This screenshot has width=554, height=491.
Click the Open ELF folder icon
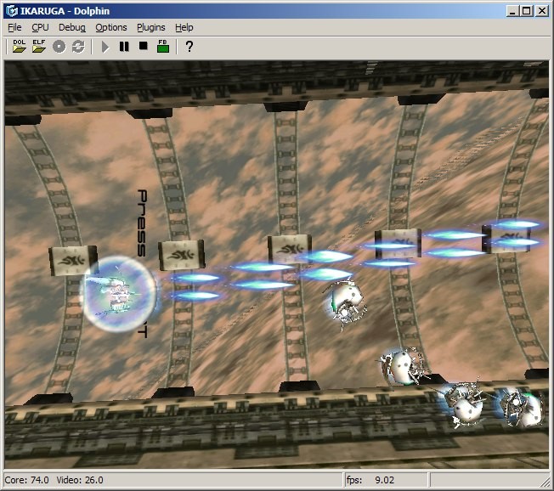click(38, 46)
